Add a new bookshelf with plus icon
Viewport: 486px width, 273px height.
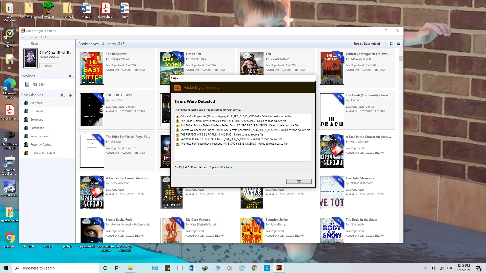(70, 95)
